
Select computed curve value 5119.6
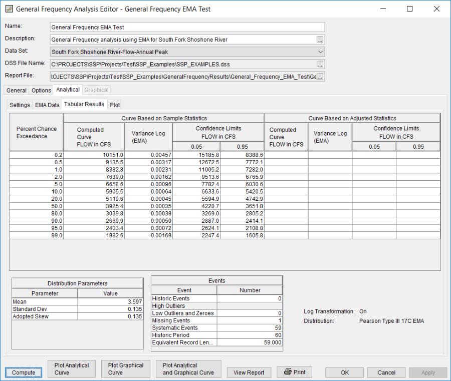point(94,199)
